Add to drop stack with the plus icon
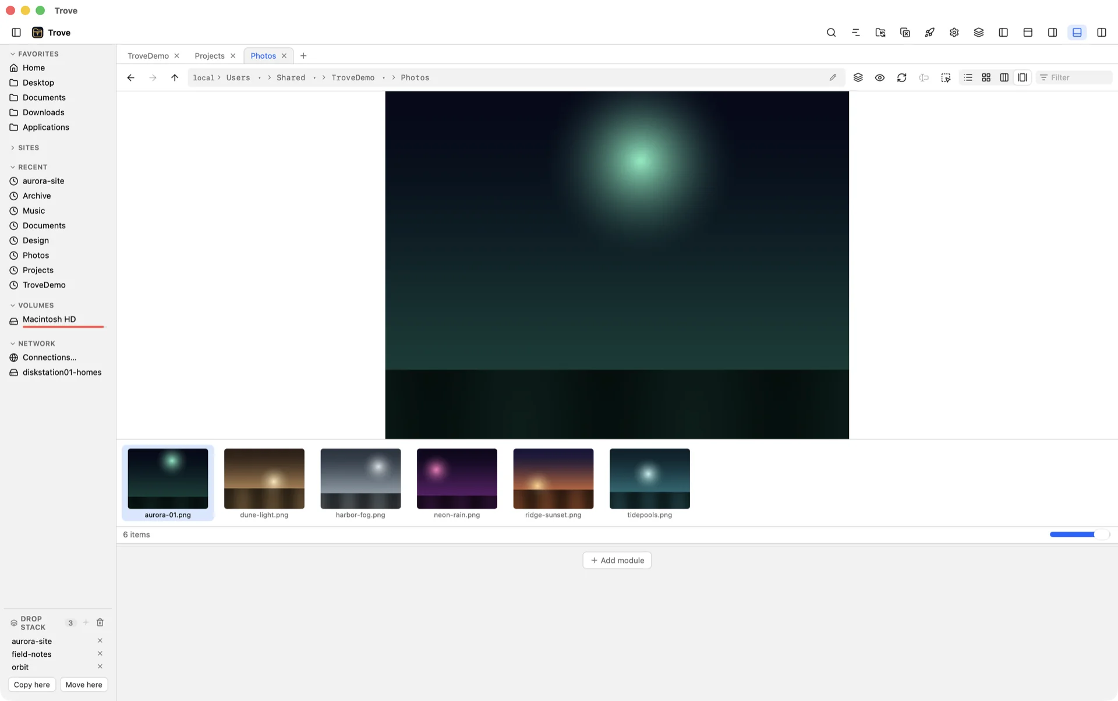The image size is (1118, 701). point(86,623)
